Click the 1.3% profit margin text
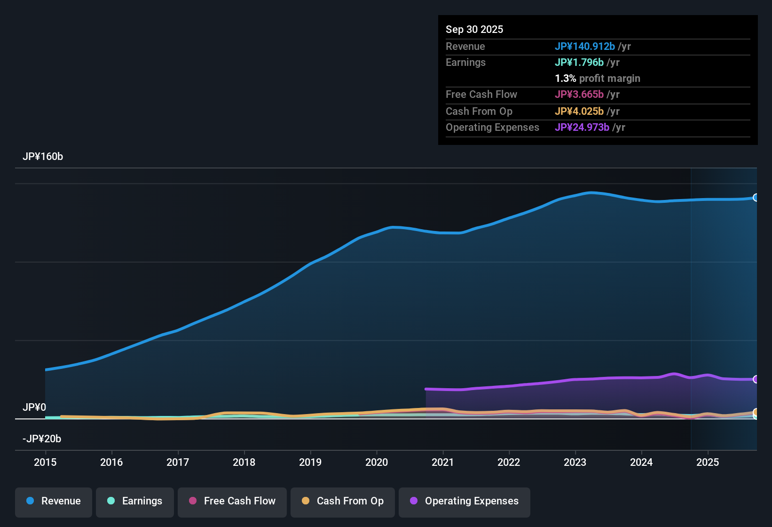This screenshot has height=527, width=772. 597,79
